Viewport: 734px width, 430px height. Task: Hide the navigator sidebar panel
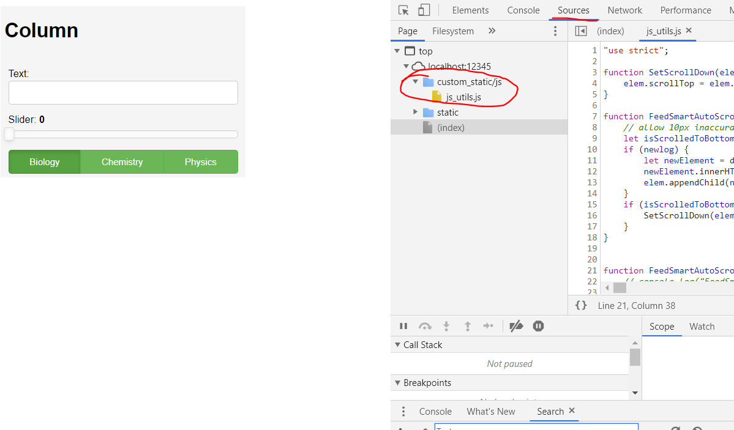click(x=581, y=31)
